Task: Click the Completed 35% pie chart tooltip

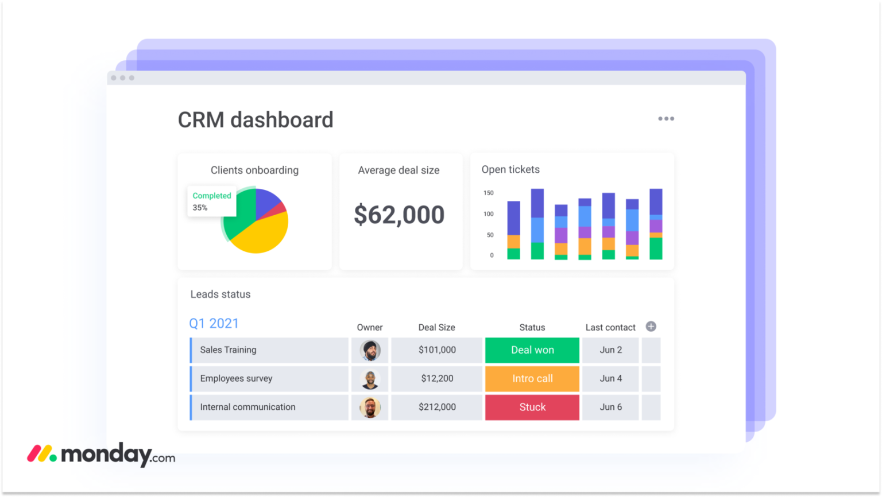Action: [211, 201]
